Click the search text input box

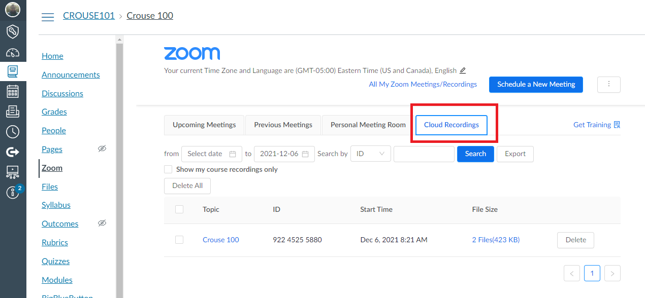pyautogui.click(x=424, y=154)
